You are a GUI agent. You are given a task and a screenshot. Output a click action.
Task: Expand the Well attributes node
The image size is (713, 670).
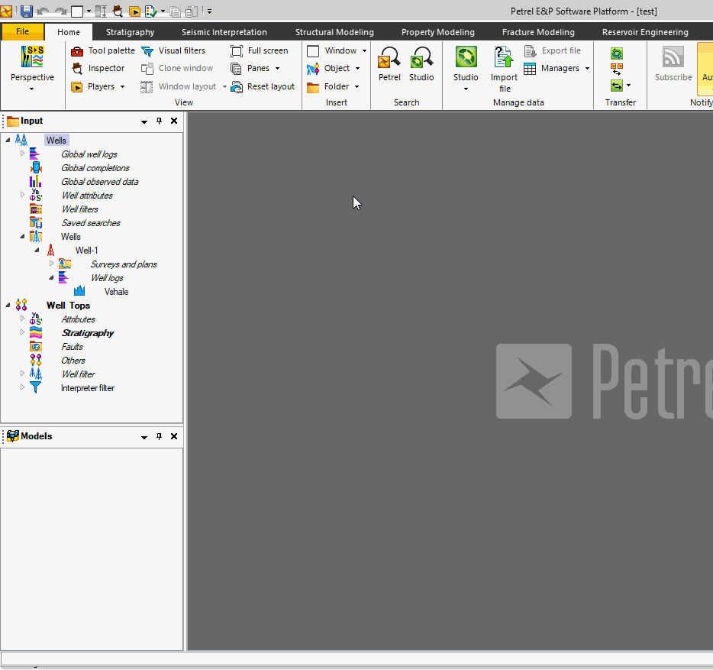pyautogui.click(x=22, y=195)
